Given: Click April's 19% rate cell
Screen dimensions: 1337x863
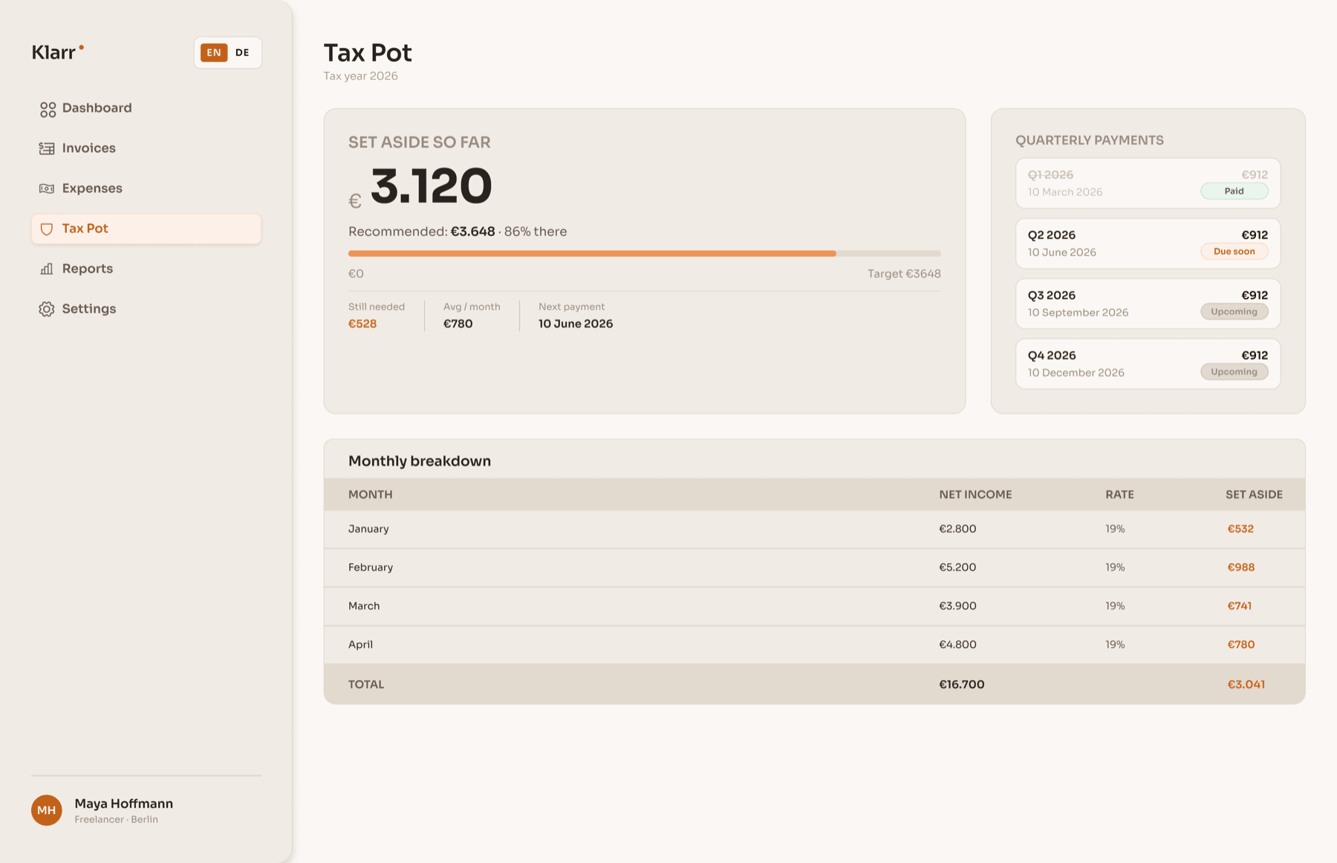Looking at the screenshot, I should point(1115,644).
